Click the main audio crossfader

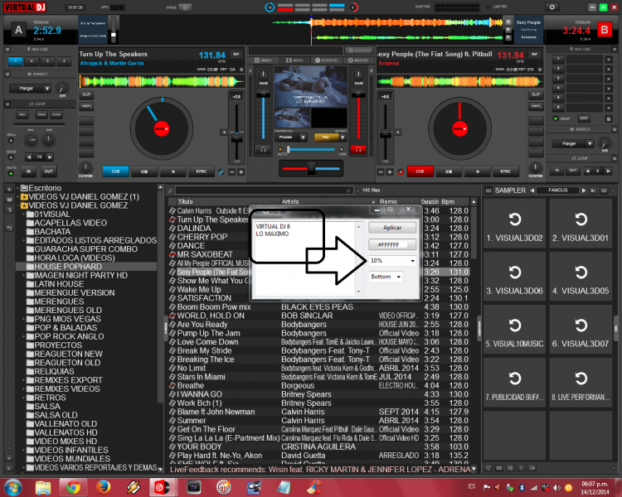pyautogui.click(x=311, y=168)
